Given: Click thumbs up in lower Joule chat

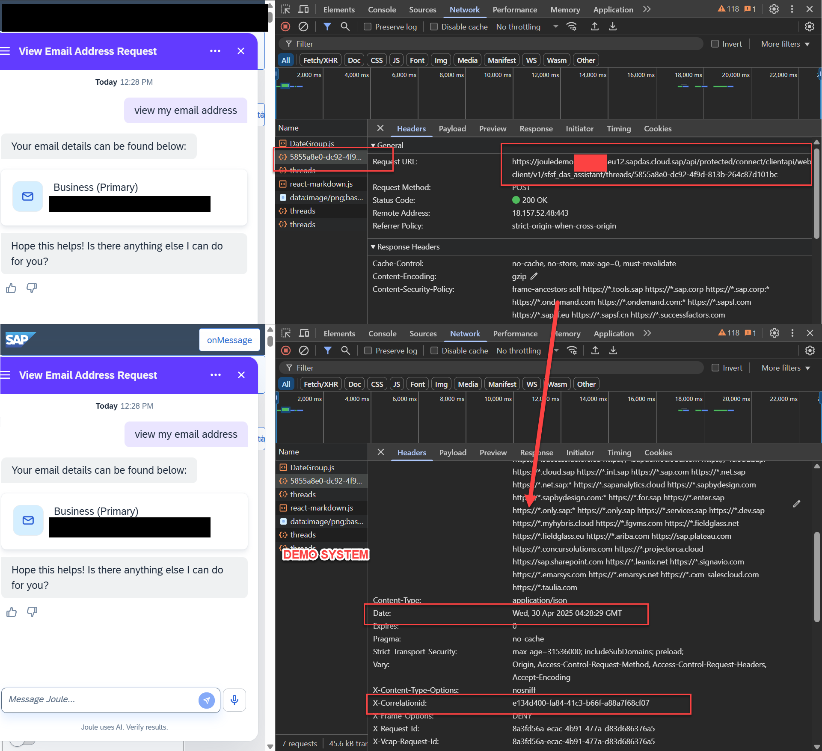Looking at the screenshot, I should pyautogui.click(x=12, y=612).
